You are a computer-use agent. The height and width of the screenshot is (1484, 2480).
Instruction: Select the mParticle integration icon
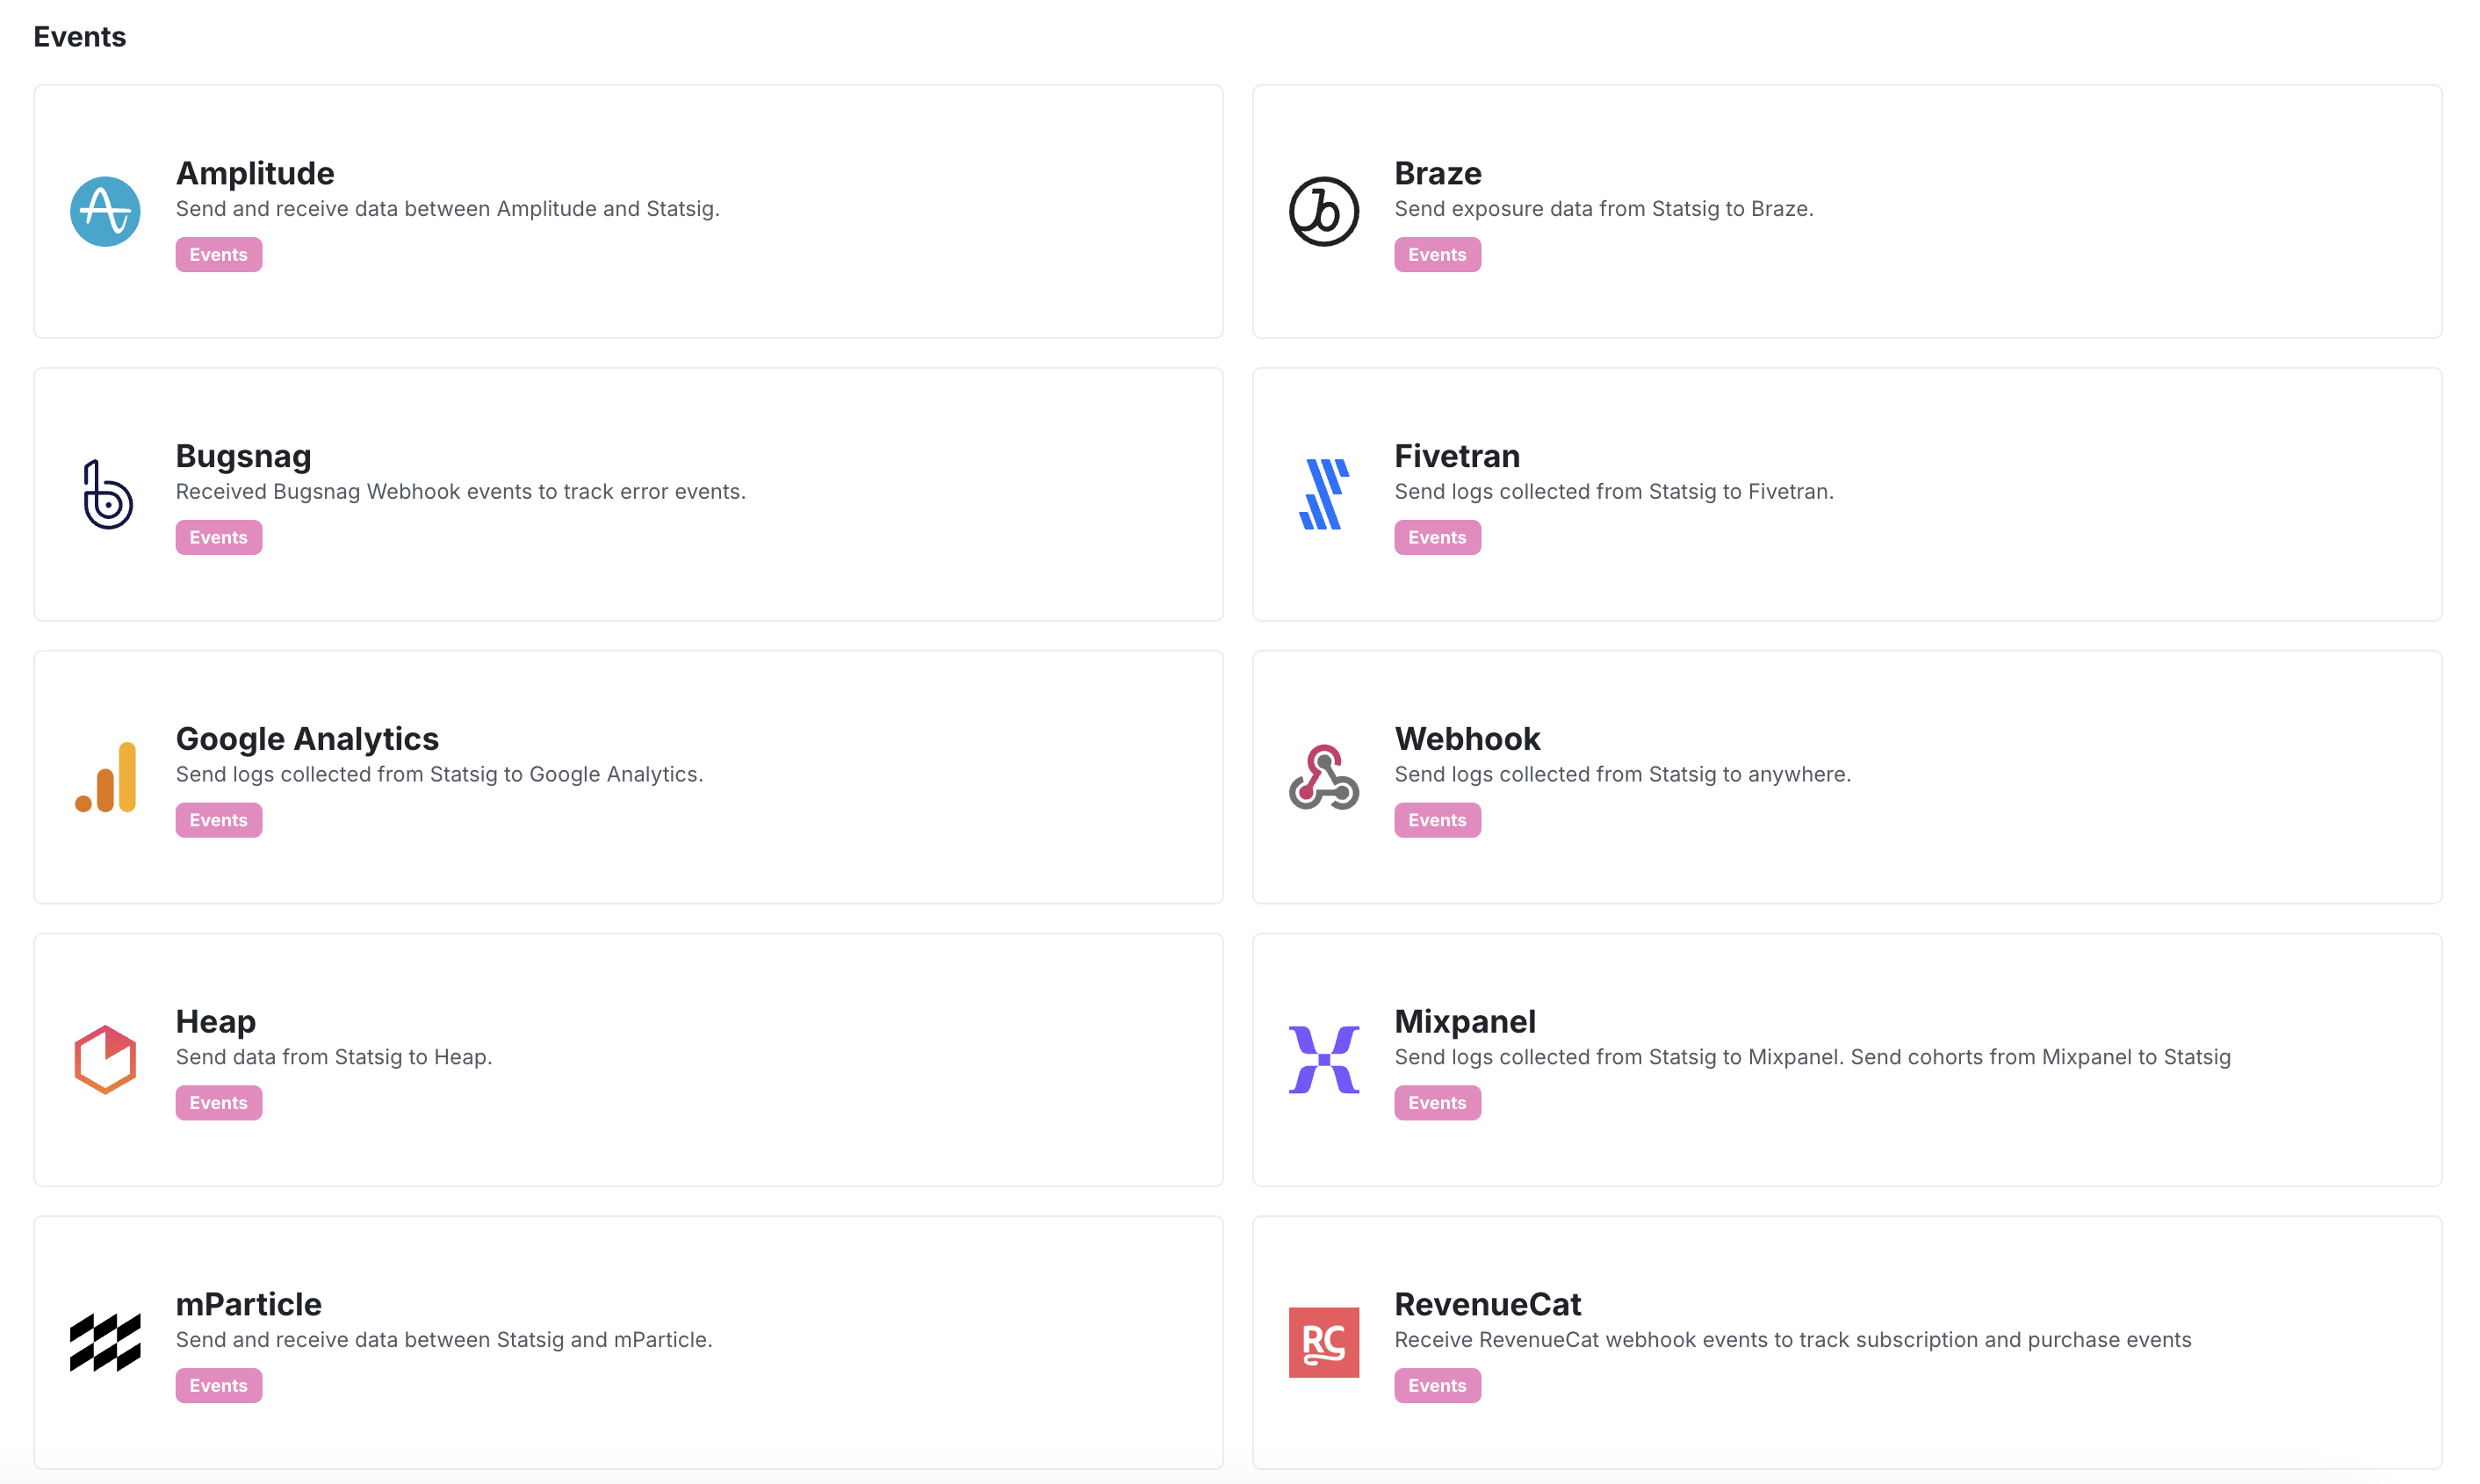click(104, 1342)
